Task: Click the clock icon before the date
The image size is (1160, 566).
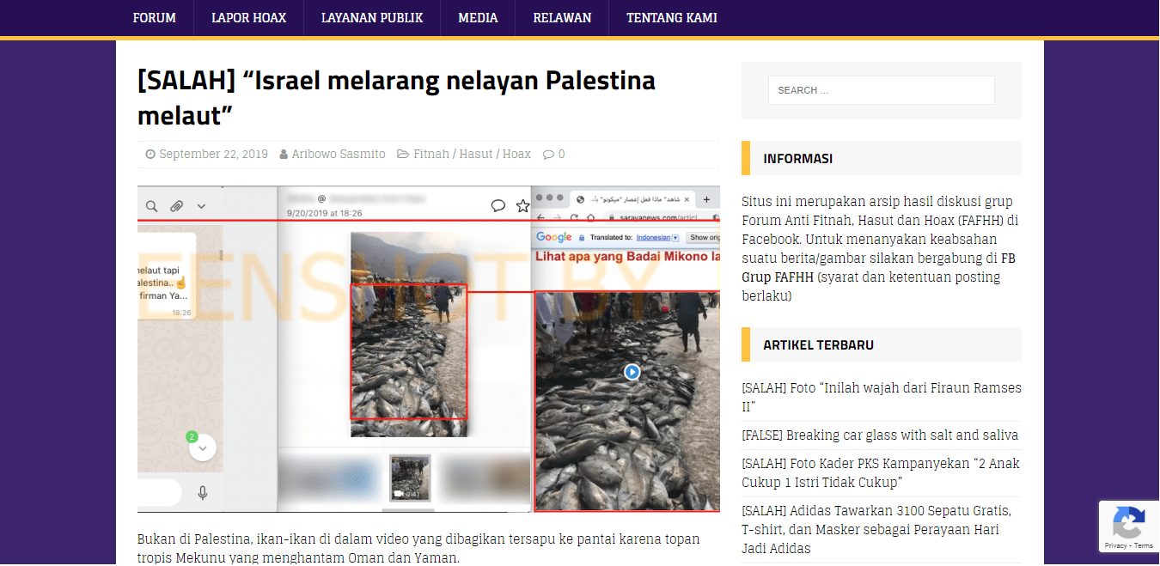Action: tap(150, 155)
